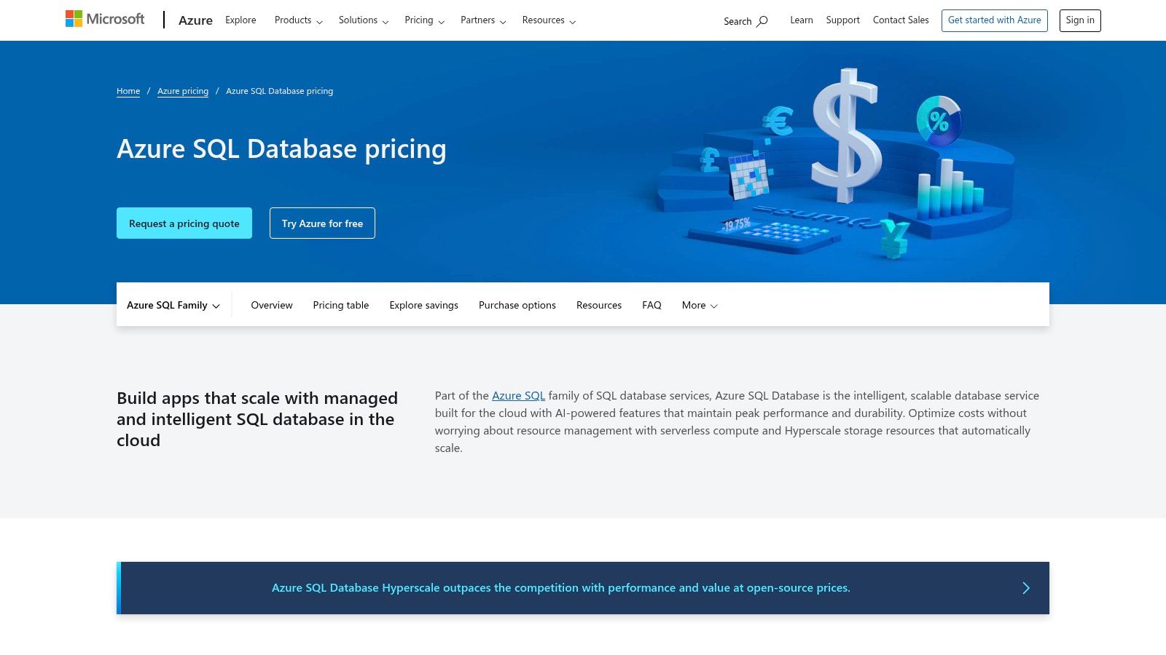Open the Hyperscale banner arrow

(x=1026, y=588)
